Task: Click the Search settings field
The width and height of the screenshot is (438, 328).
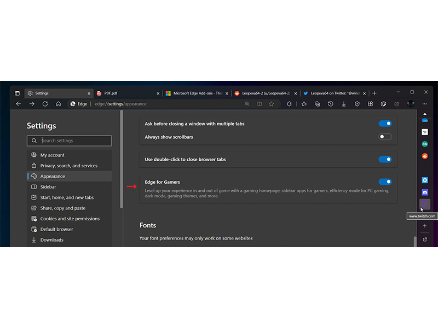Action: tap(70, 140)
